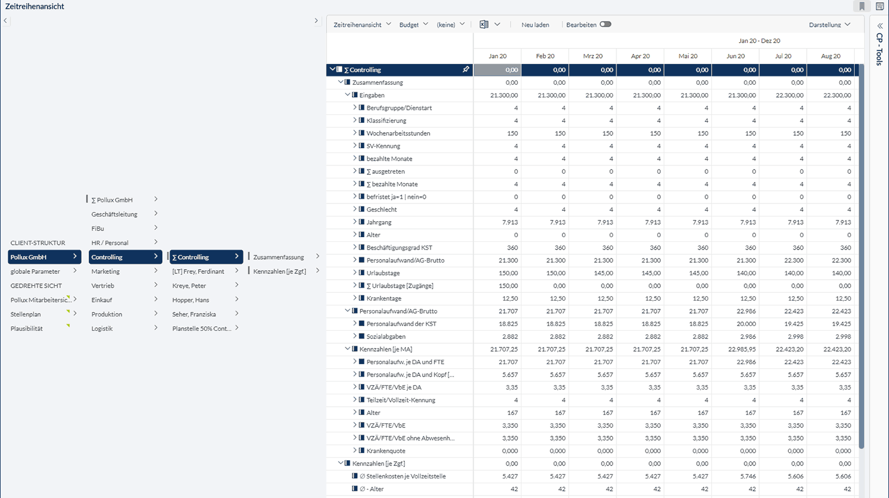Click the vertical scrollbar of the table
Viewport: 889px width, 498px height.
pos(861,256)
